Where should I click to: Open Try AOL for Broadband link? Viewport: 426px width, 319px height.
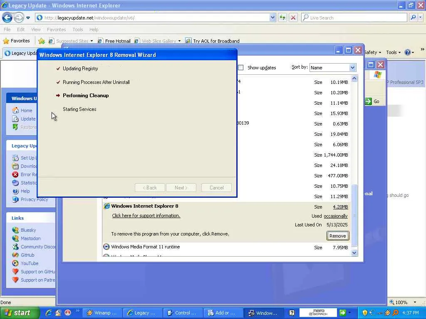(213, 41)
